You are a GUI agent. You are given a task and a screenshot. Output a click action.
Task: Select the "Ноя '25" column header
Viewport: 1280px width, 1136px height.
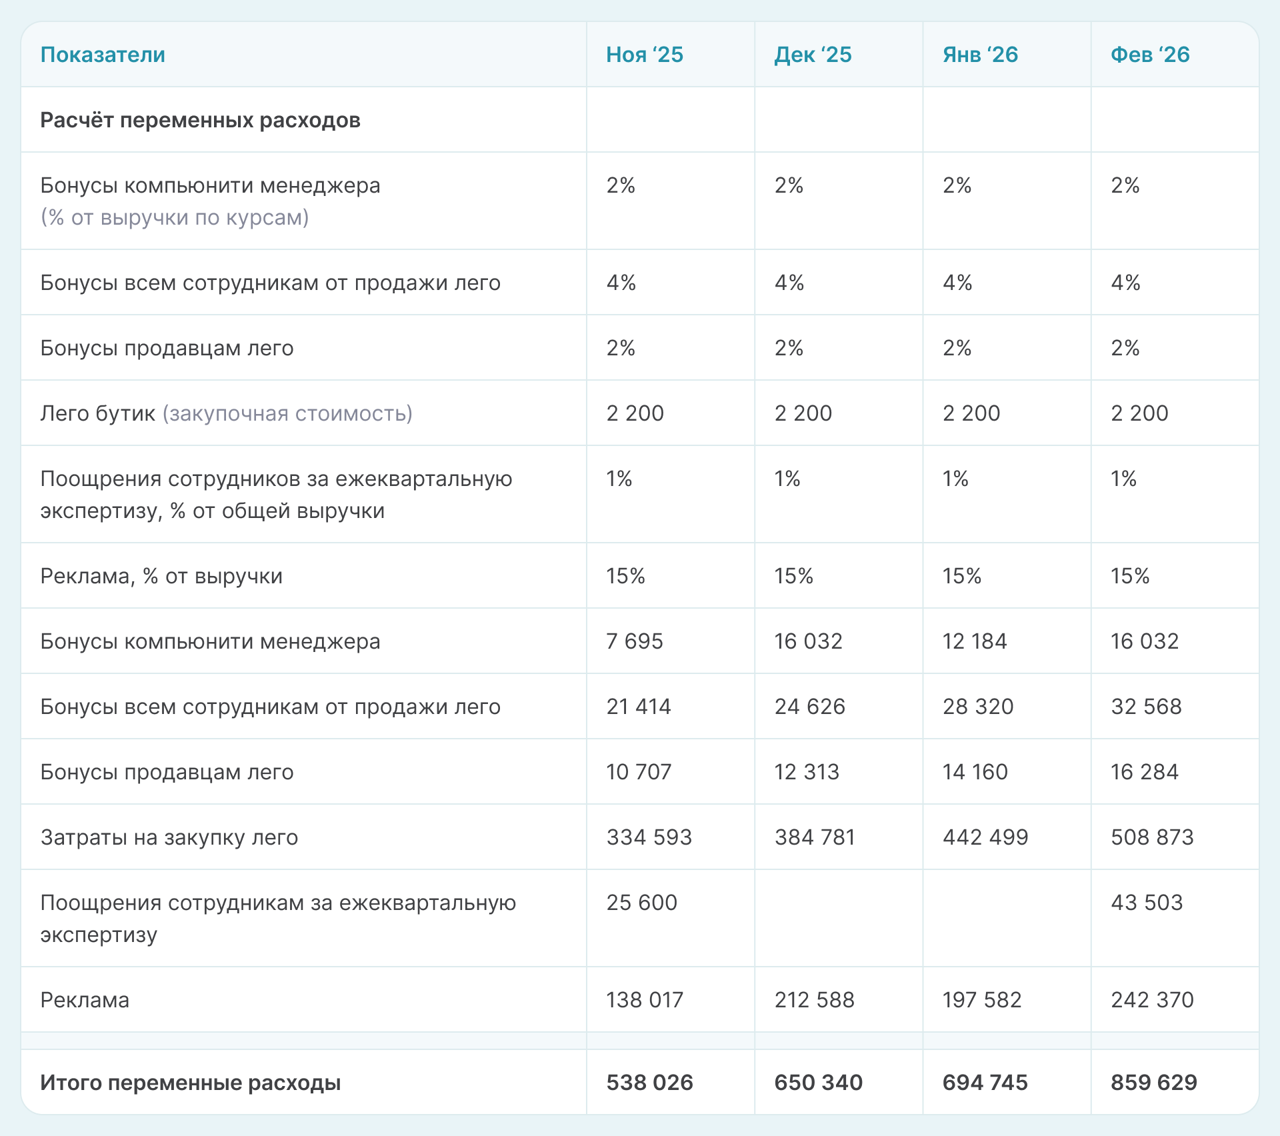click(644, 55)
